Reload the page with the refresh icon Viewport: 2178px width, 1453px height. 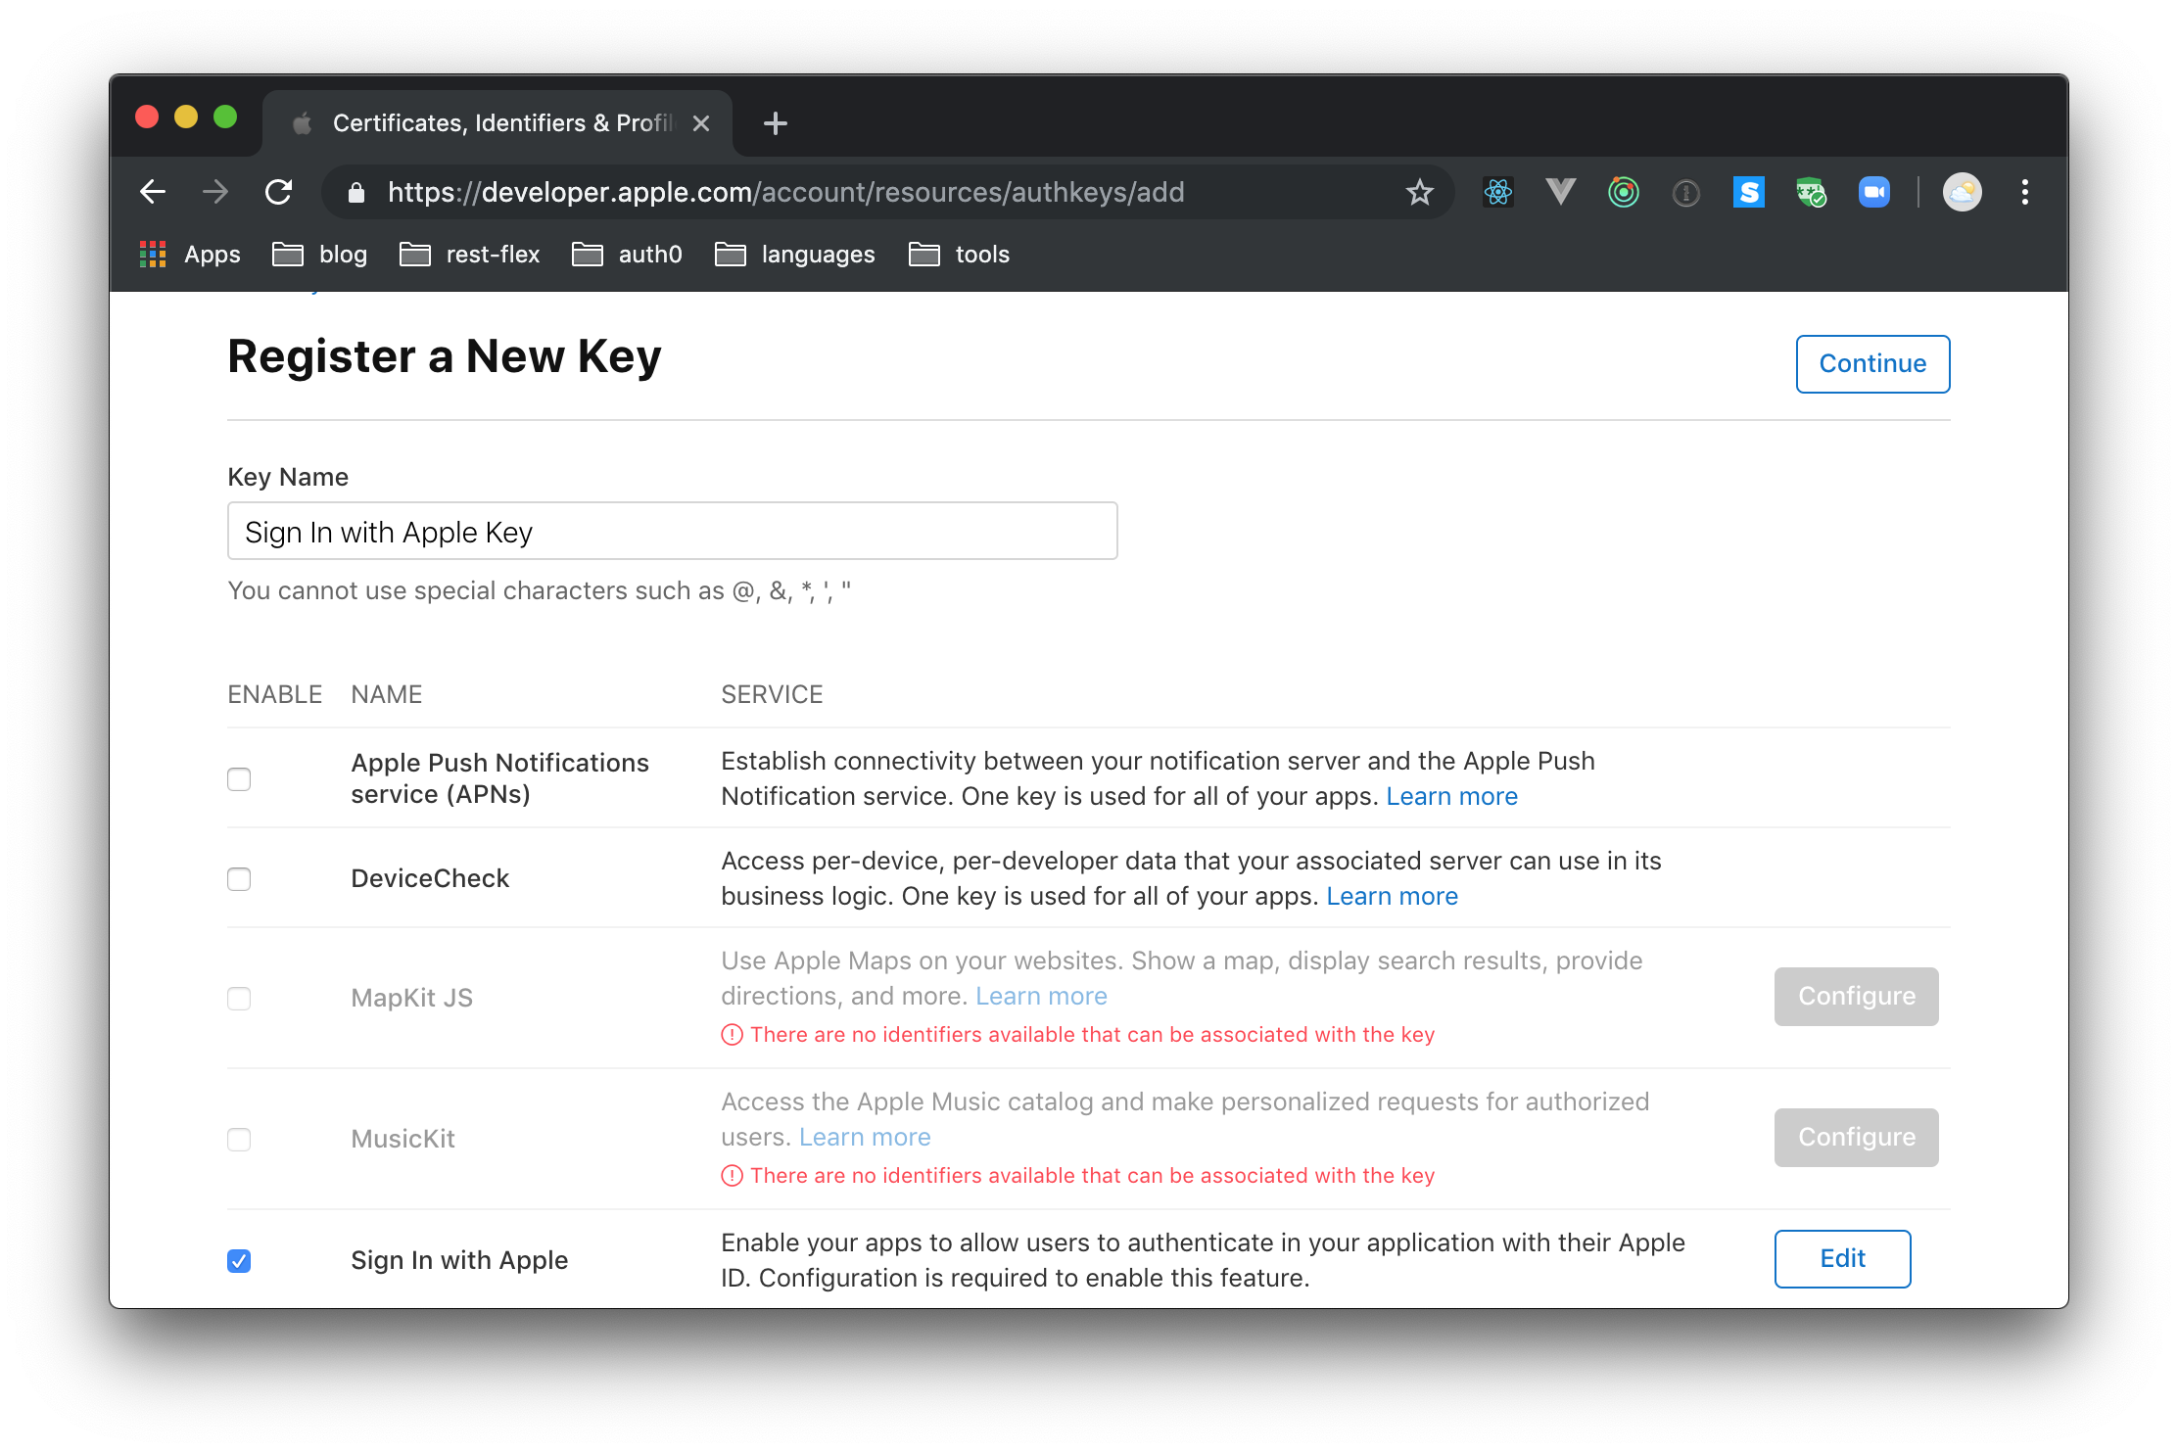[x=279, y=192]
